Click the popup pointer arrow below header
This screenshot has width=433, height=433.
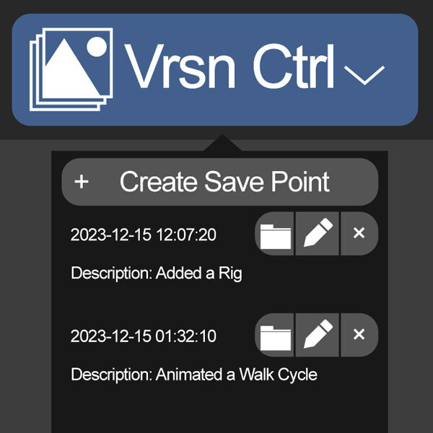[222, 143]
